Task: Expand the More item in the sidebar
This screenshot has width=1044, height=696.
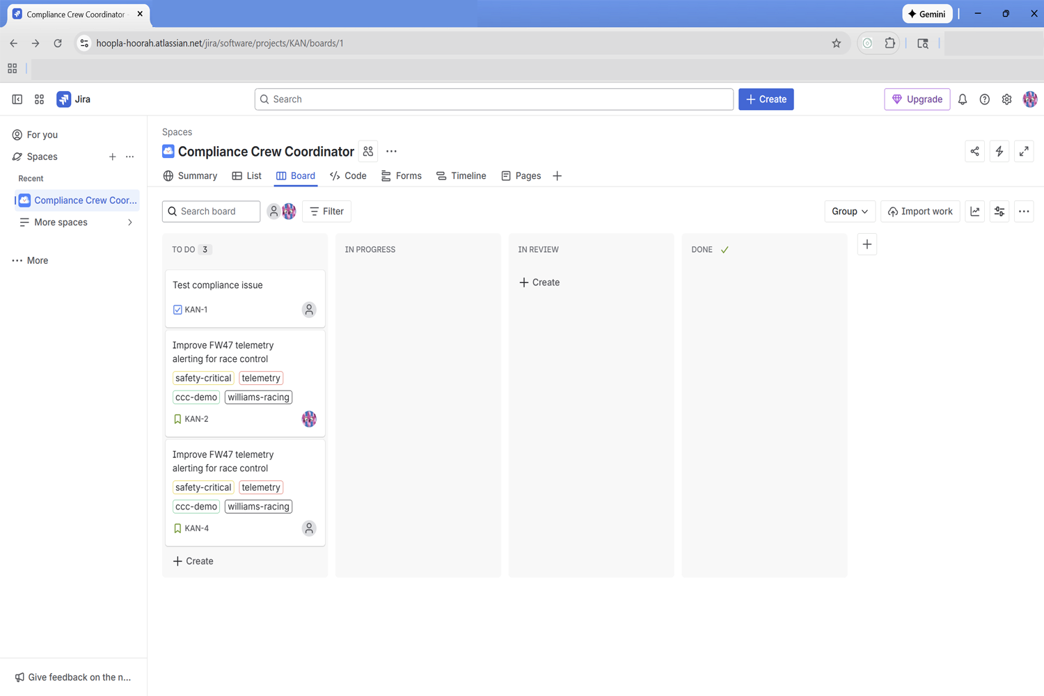Action: tap(30, 261)
